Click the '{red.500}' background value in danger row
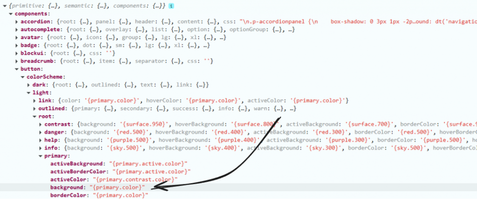Screen dimensions: 477x199 point(133,132)
